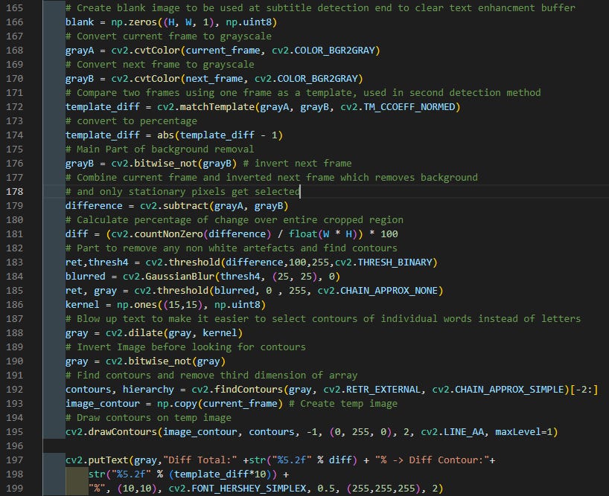The image size is (609, 496).
Task: Click '# Convert current frame to grayscale' comment
Action: [168, 36]
